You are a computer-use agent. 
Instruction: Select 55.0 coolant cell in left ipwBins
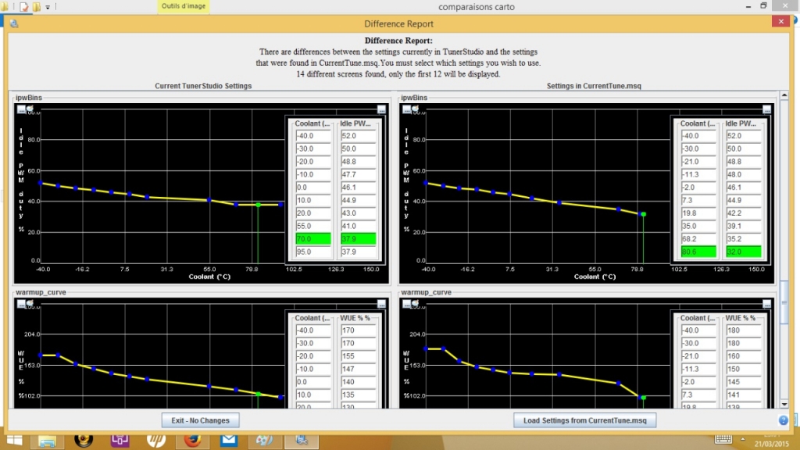313,226
